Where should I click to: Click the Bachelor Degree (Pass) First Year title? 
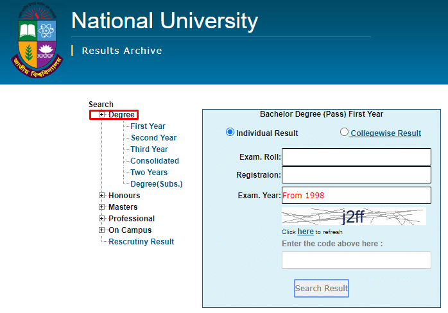tap(322, 114)
